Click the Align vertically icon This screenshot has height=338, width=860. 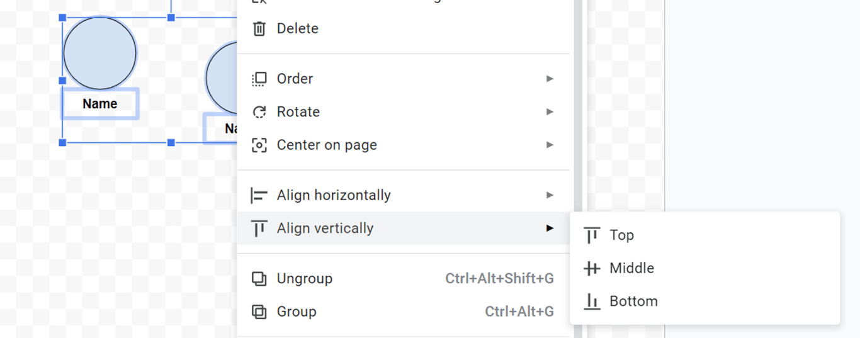pos(259,228)
